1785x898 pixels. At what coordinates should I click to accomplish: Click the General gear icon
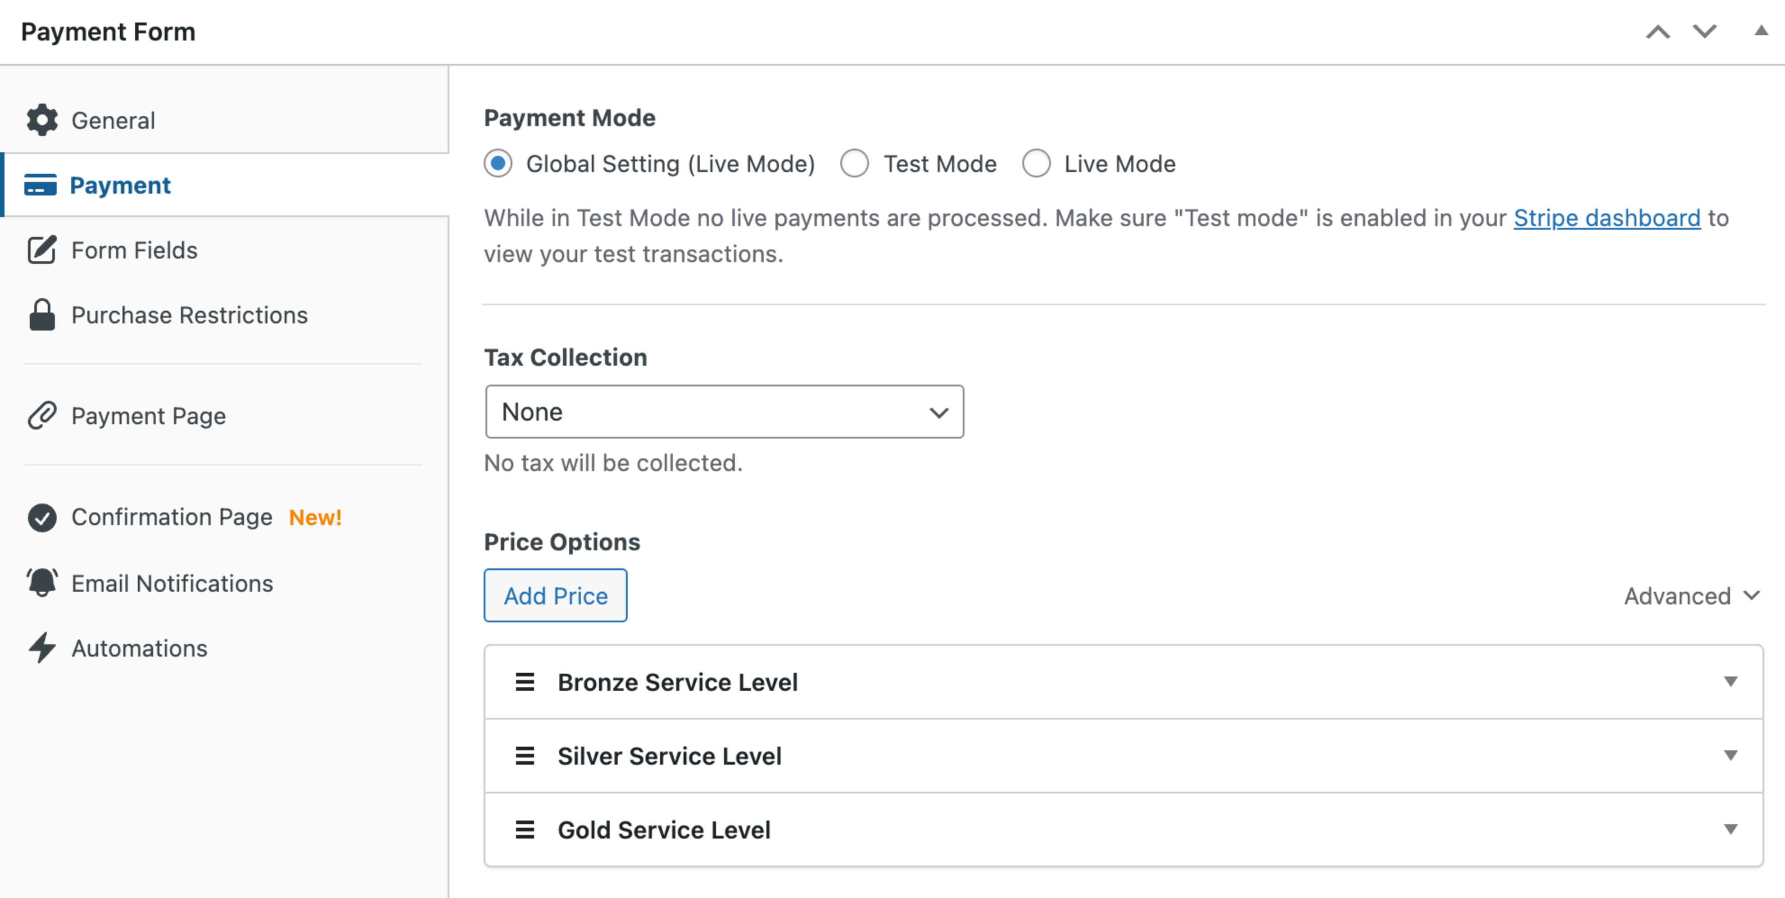(42, 121)
